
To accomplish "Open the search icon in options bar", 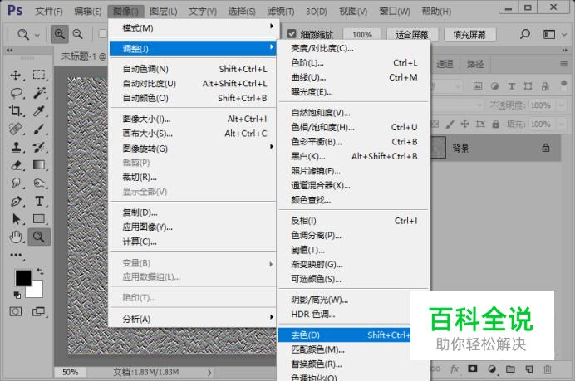I will (525, 34).
